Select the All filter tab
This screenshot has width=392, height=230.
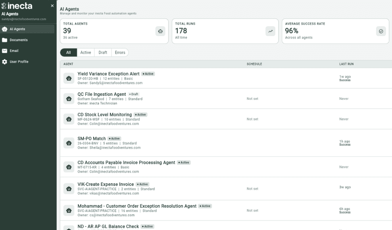pyautogui.click(x=69, y=52)
